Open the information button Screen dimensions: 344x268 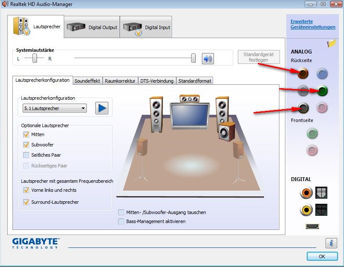click(331, 243)
